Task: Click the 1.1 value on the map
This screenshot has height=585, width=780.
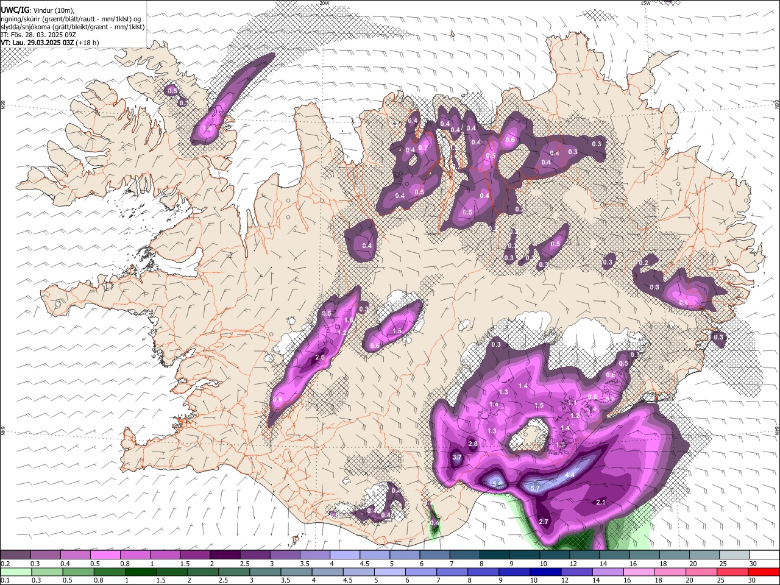Action: click(x=572, y=403)
